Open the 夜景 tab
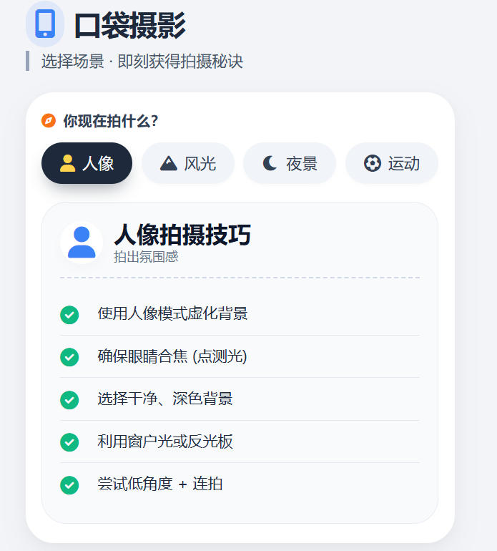Viewport: 497px width, 551px height. [290, 164]
